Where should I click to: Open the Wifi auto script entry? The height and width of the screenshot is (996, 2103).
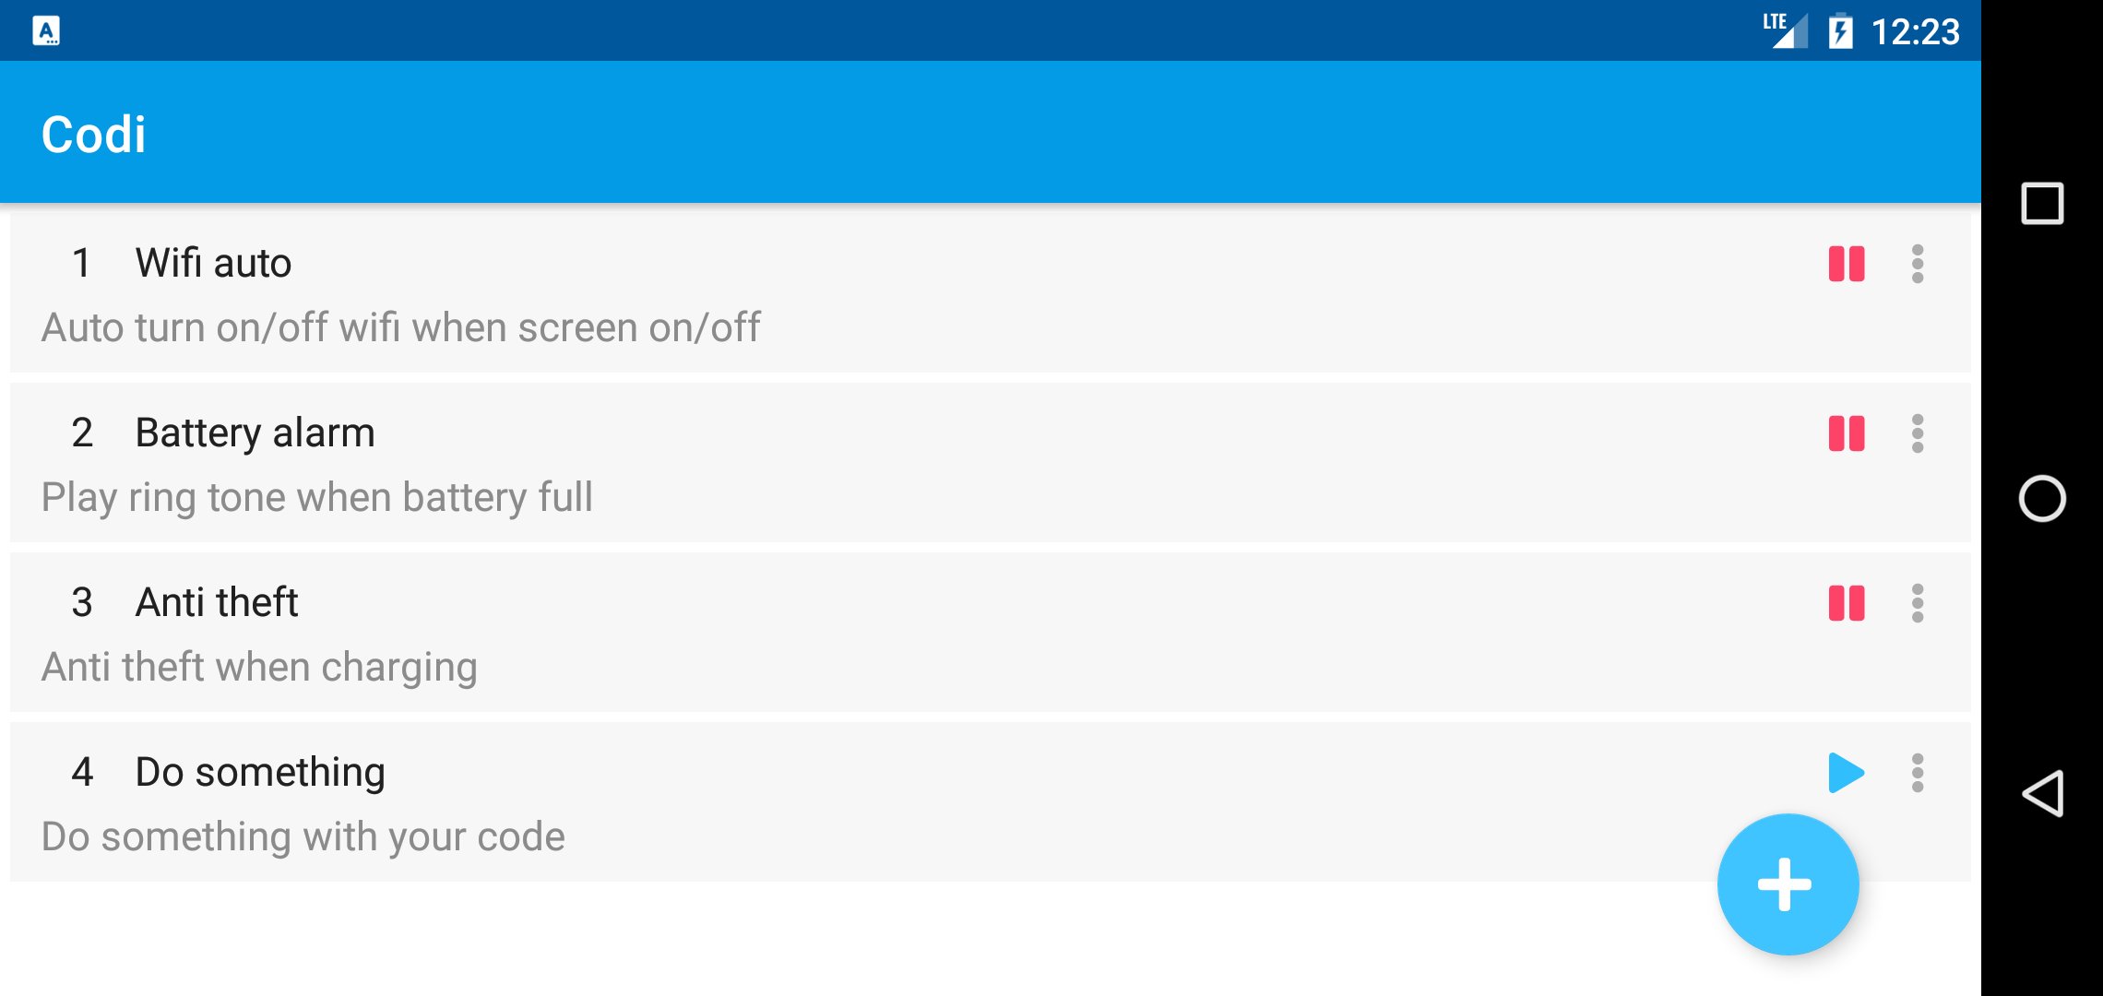[553, 290]
